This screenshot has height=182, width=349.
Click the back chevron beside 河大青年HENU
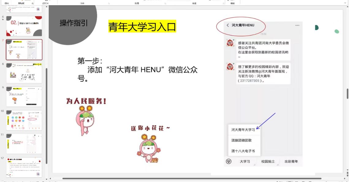click(227, 25)
